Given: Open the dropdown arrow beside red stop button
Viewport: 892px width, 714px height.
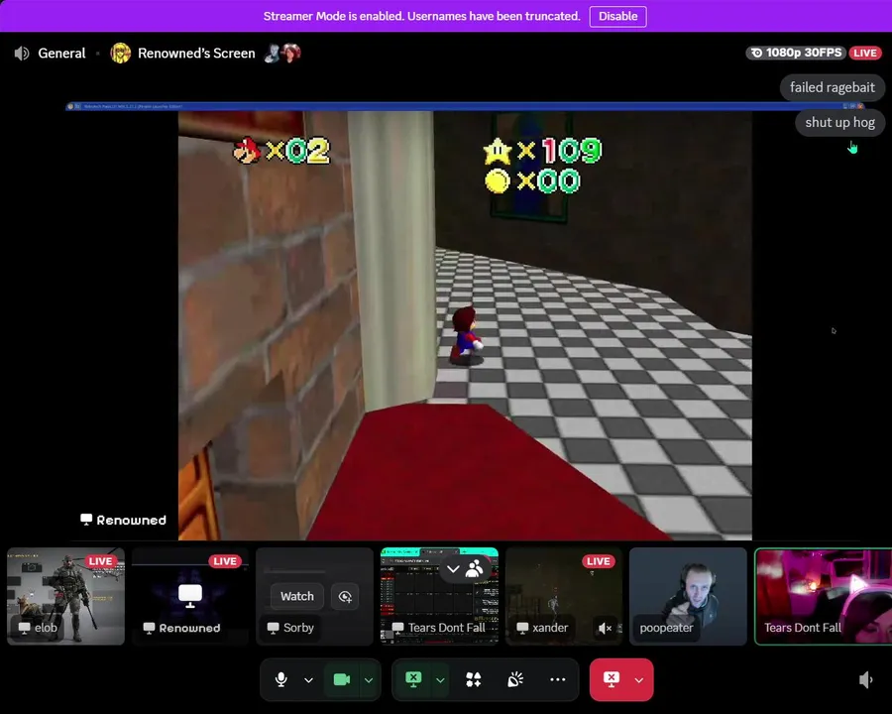Looking at the screenshot, I should [639, 680].
